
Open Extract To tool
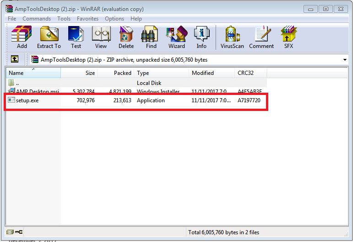click(x=49, y=37)
